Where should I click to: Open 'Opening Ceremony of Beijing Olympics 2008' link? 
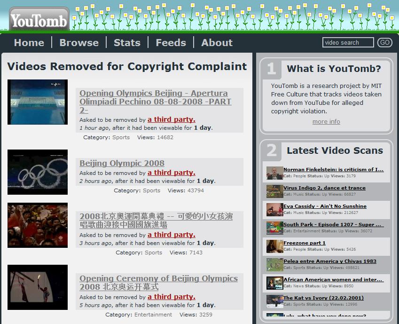point(158,283)
